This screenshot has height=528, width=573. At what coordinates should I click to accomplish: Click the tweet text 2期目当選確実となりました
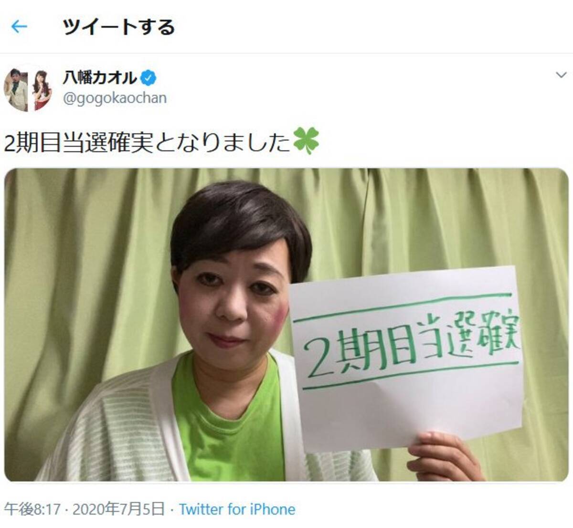coord(147,143)
